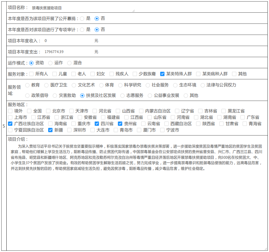Uncheck the 某类特殊人群 checkbox
This screenshot has height=252, width=269.
click(162, 74)
